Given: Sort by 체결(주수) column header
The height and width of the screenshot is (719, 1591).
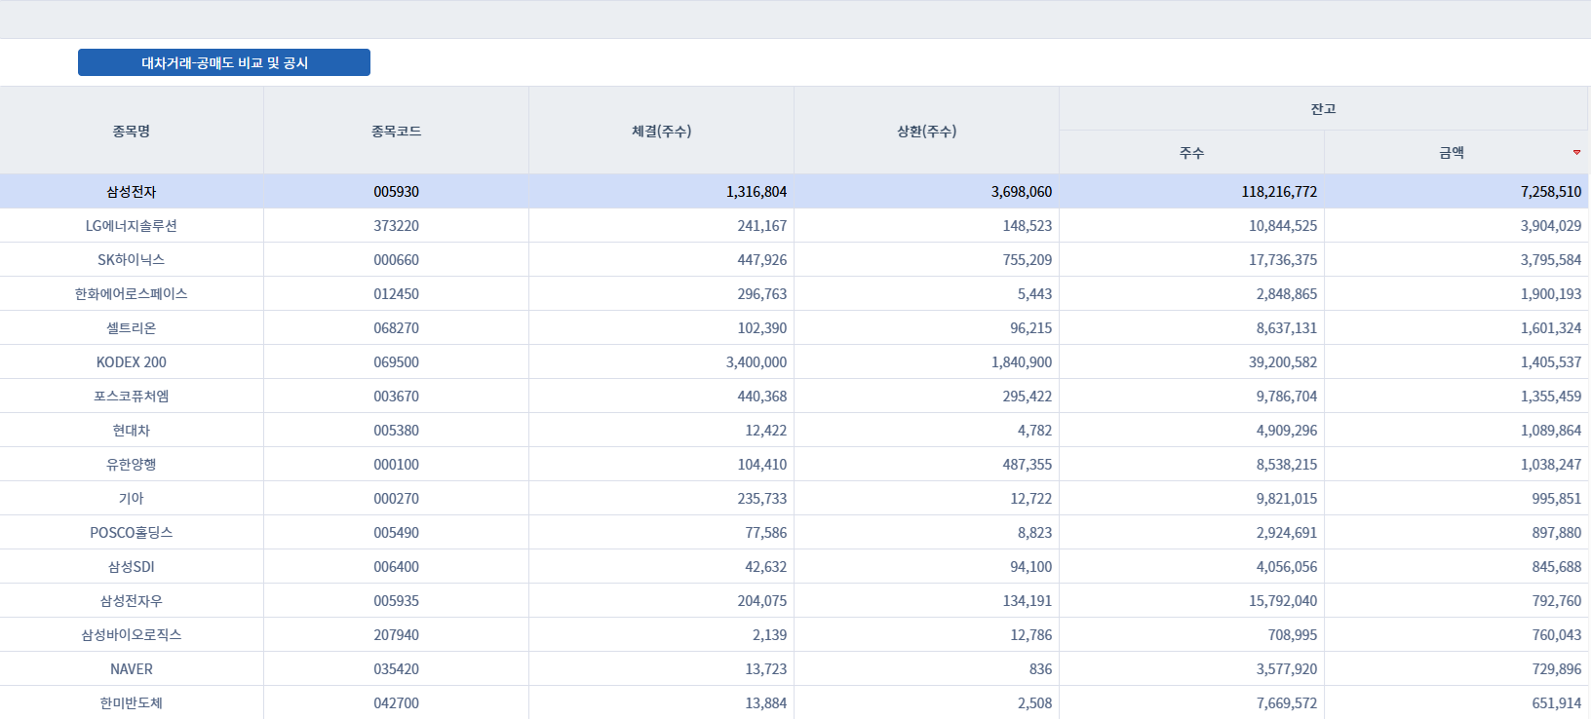Looking at the screenshot, I should pos(661,131).
